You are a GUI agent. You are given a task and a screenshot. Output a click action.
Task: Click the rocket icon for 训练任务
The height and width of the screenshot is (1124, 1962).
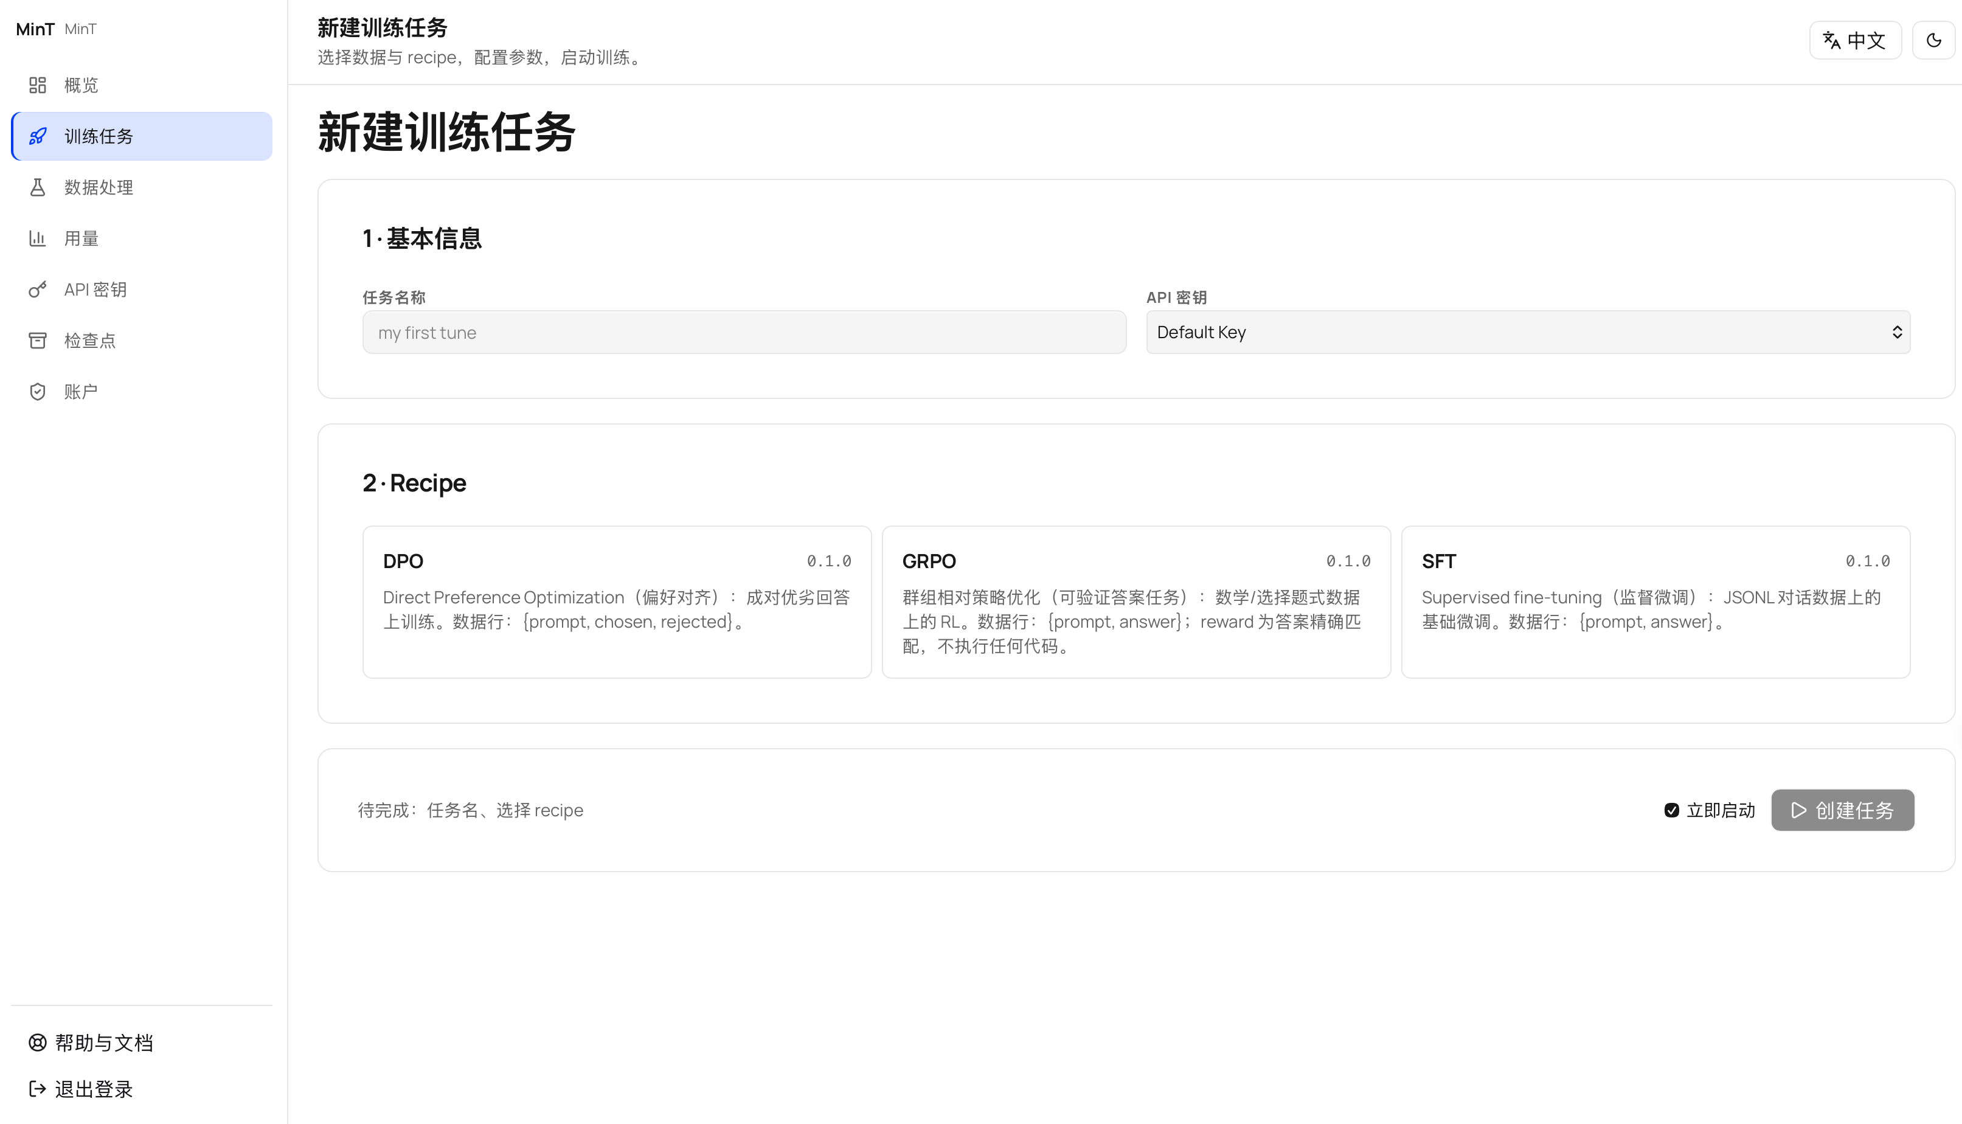click(x=37, y=136)
